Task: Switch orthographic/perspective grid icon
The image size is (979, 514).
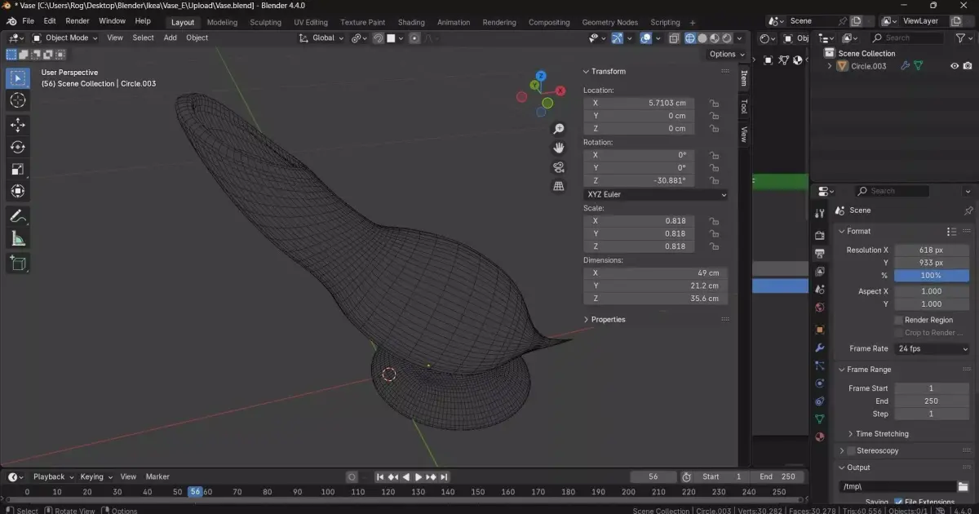Action: (559, 186)
